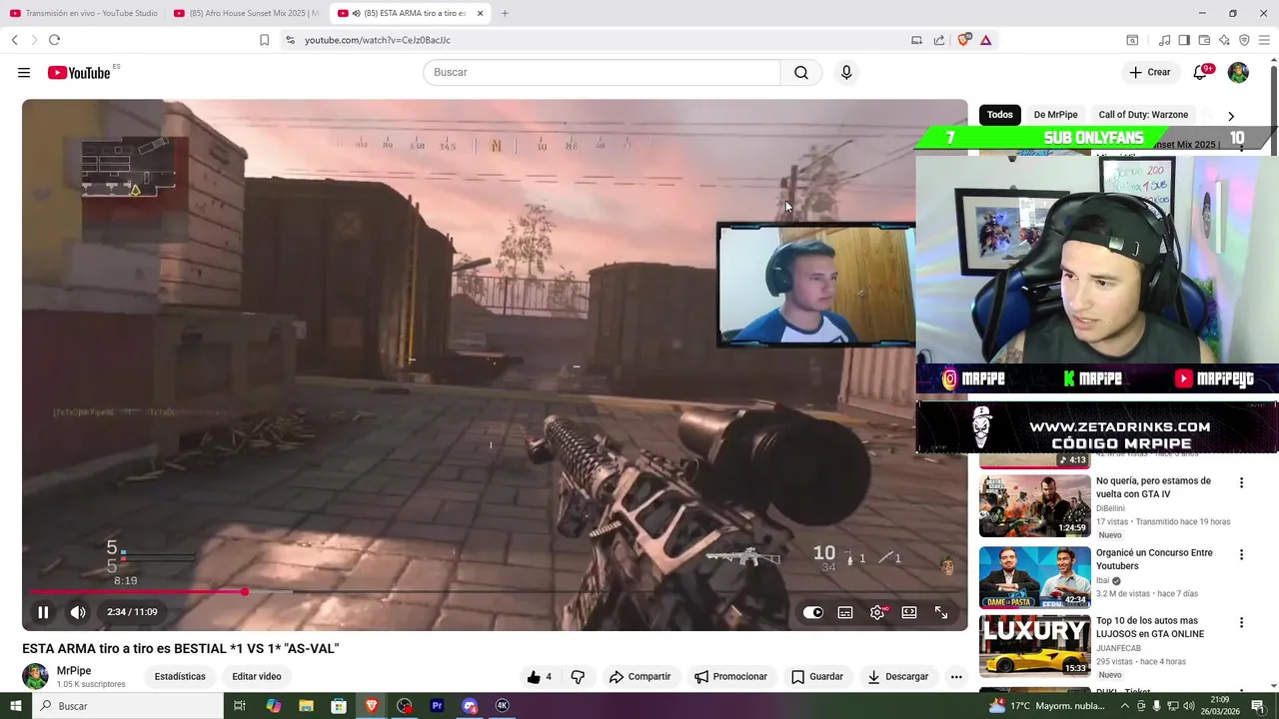Show hidden system tray icons

(1125, 706)
